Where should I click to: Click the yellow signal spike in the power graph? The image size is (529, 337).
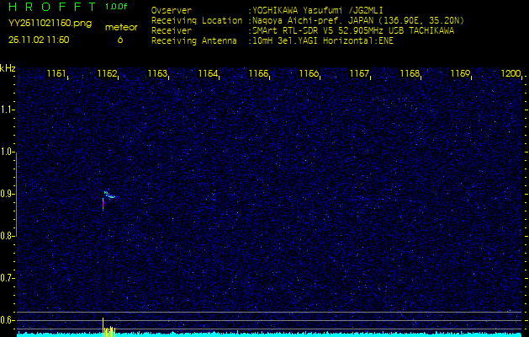point(103,327)
